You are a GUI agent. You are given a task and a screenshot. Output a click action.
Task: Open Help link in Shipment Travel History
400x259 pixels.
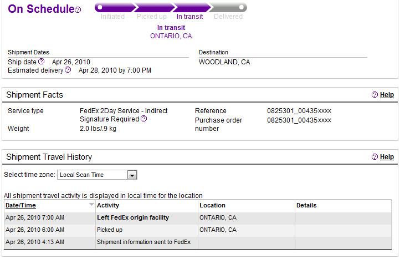[x=387, y=157]
